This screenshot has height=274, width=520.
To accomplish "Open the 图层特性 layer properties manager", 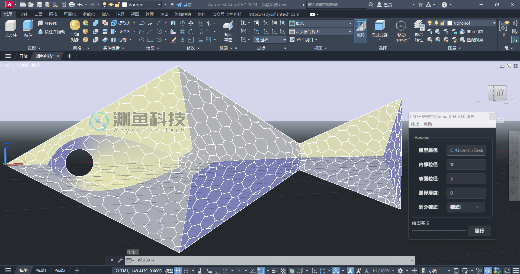I will (x=419, y=31).
